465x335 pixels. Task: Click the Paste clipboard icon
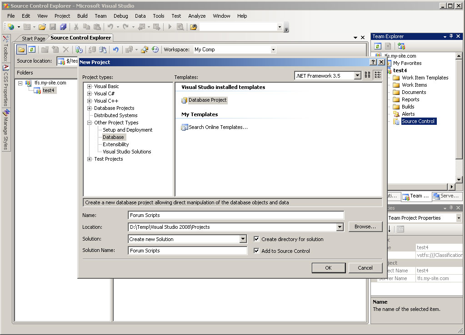(97, 27)
